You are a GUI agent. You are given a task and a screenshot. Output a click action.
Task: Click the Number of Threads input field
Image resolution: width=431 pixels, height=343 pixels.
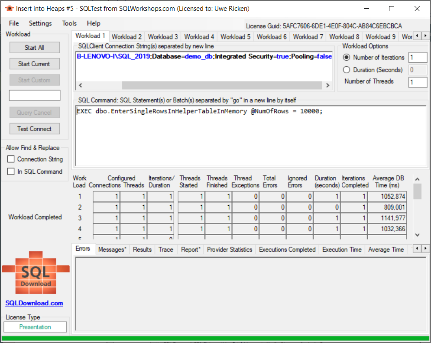pyautogui.click(x=418, y=82)
